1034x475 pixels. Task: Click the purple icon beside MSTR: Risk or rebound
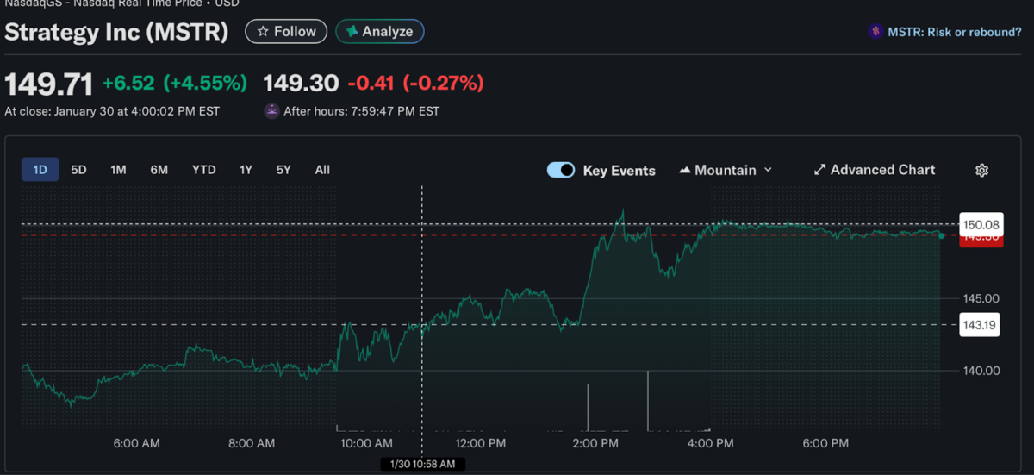(875, 32)
